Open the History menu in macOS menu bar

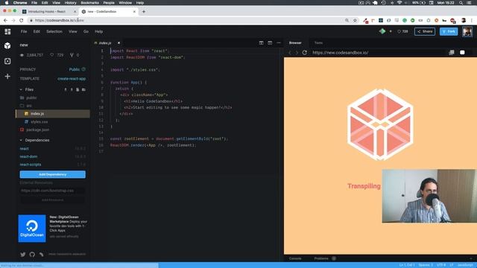[x=70, y=3]
